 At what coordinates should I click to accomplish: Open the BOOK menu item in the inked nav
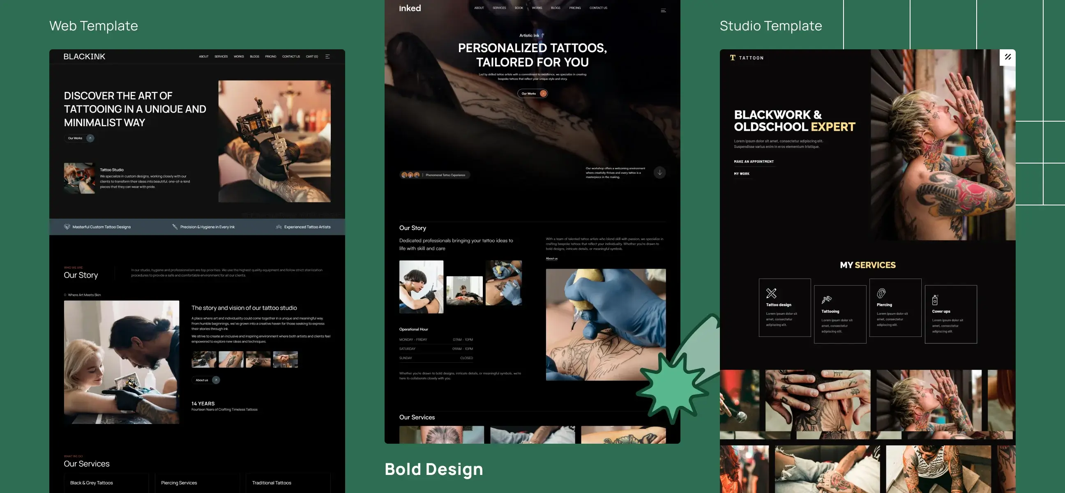[519, 8]
